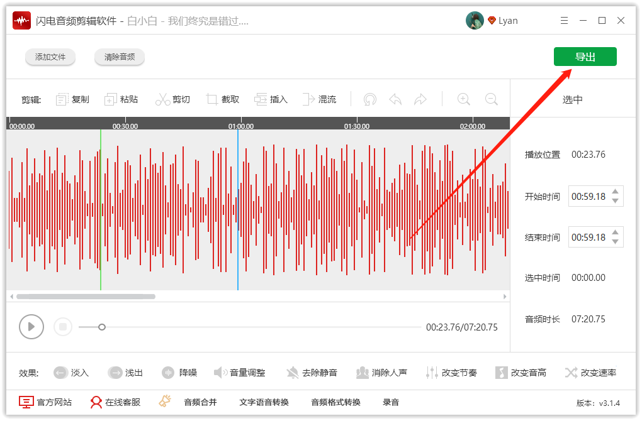The width and height of the screenshot is (642, 421).
Task: Click the 添加文件 (add file) button
Action: pos(50,57)
